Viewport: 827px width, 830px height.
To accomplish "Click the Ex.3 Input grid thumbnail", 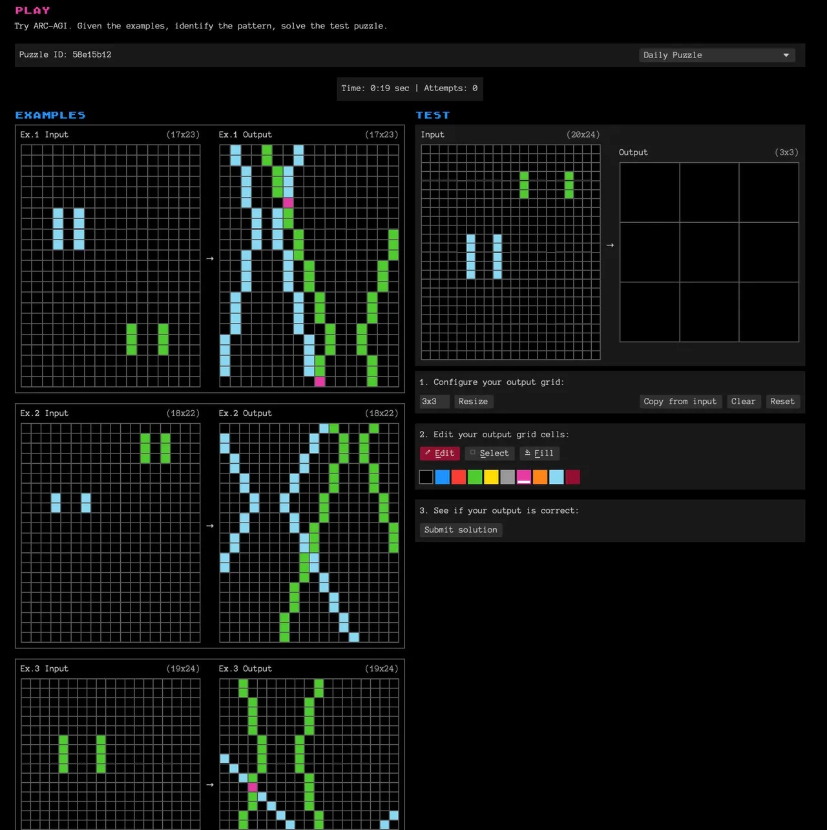I will tap(110, 754).
